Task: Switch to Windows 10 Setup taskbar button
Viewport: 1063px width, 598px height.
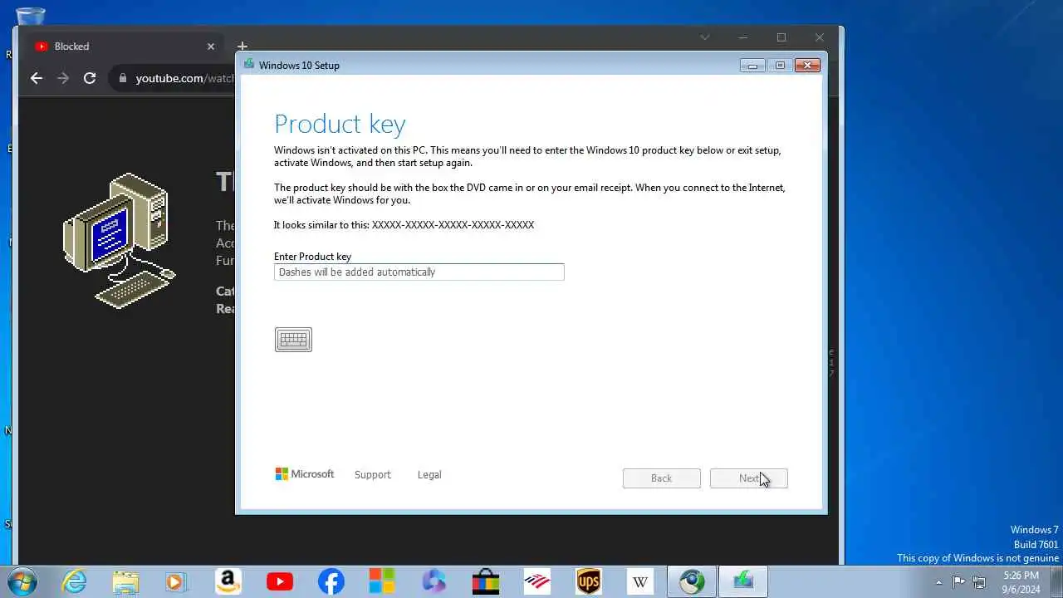Action: coord(742,581)
